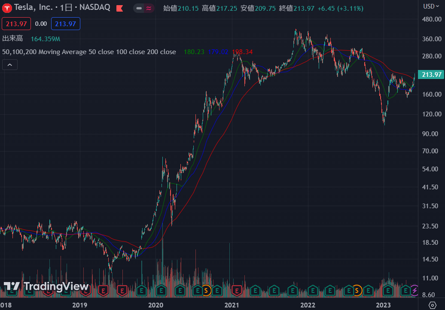Click the 終値213.97 closing price value
The width and height of the screenshot is (445, 310).
click(x=296, y=9)
